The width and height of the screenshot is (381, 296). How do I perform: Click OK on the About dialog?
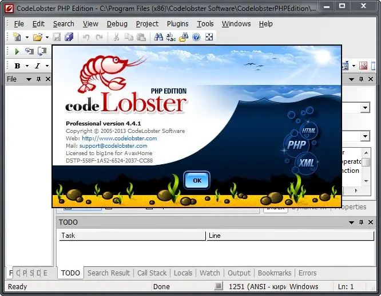click(197, 180)
